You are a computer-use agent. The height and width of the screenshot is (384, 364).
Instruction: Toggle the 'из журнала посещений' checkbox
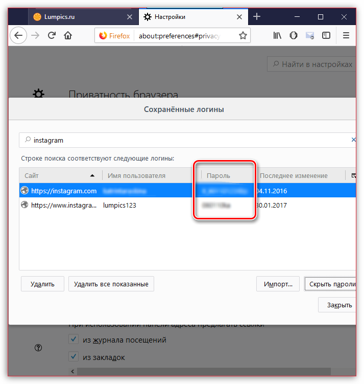click(x=74, y=340)
